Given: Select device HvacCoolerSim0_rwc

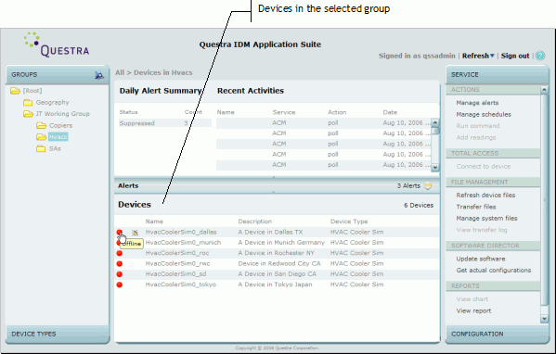Looking at the screenshot, I should point(177,264).
